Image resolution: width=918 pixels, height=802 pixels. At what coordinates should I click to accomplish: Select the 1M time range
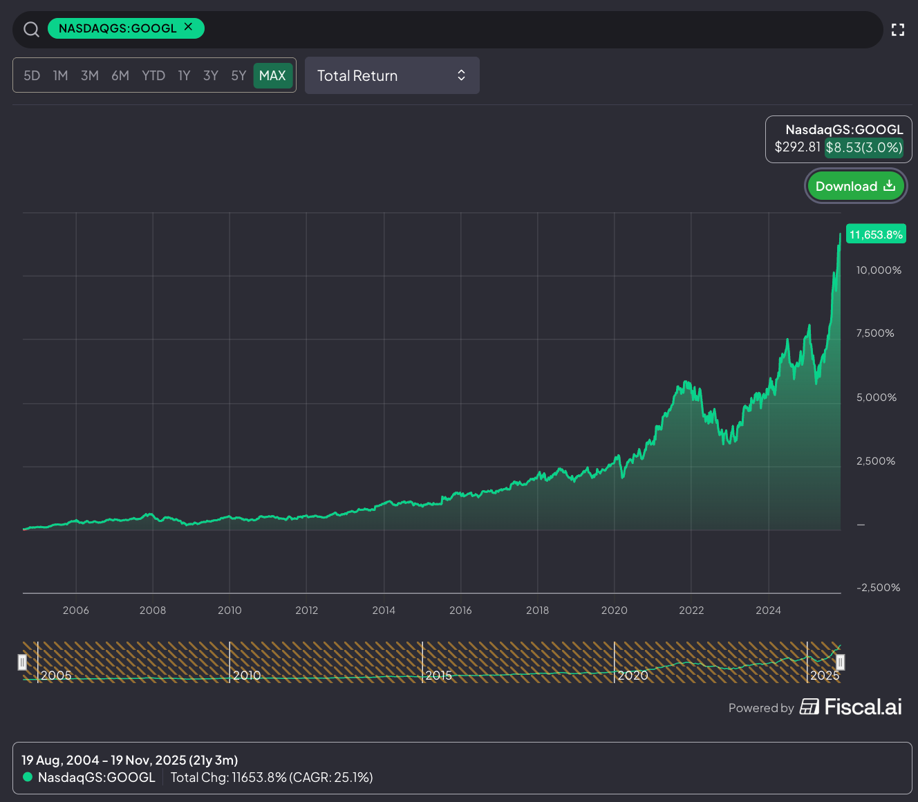pyautogui.click(x=61, y=75)
